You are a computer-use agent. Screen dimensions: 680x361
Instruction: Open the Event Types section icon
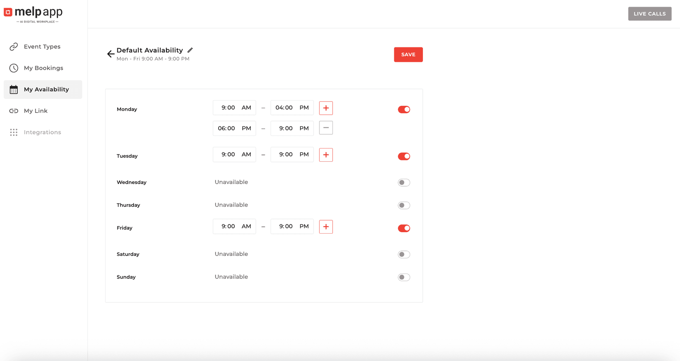click(x=13, y=46)
